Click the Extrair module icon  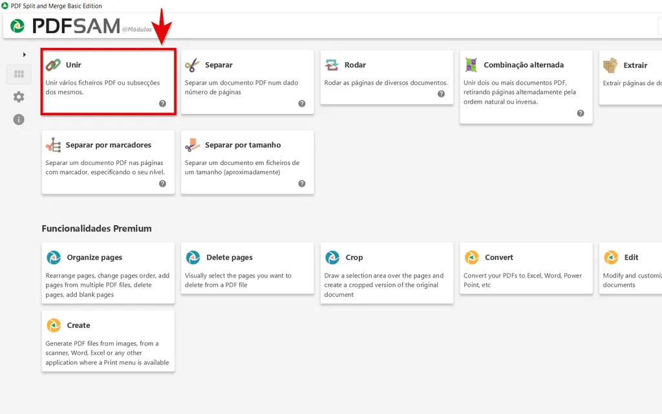pyautogui.click(x=610, y=65)
